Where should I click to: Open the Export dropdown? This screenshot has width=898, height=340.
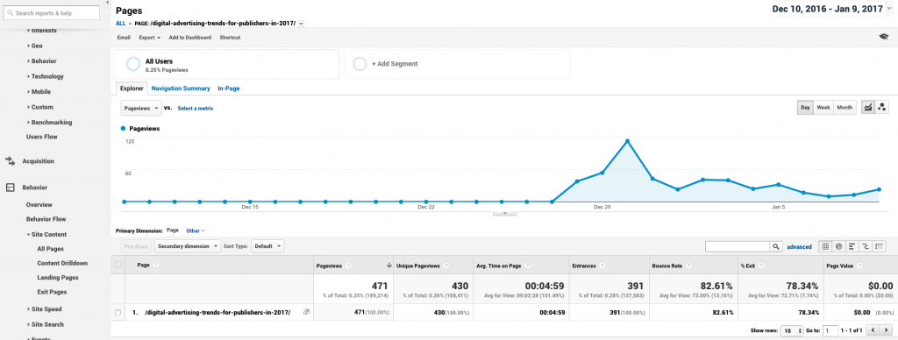(149, 37)
